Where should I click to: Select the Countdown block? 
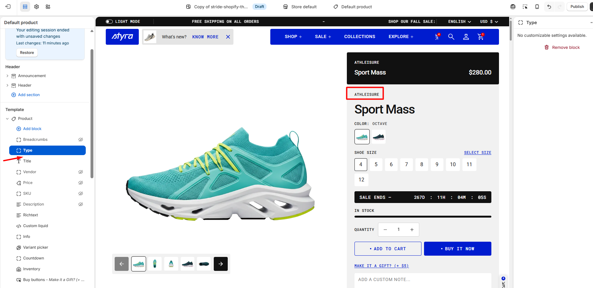(x=47, y=258)
